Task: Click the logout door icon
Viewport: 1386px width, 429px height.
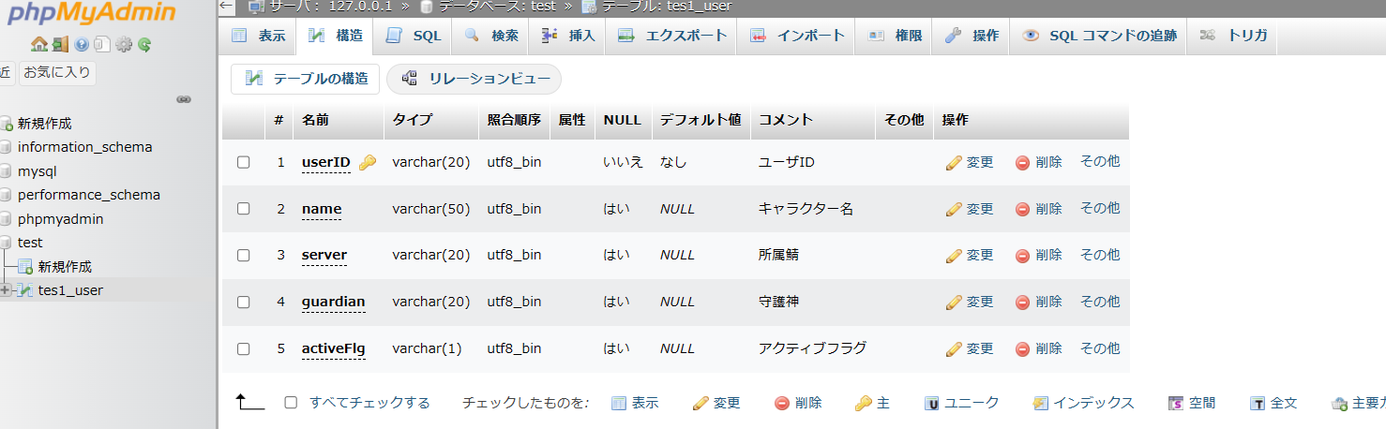Action: 60,44
